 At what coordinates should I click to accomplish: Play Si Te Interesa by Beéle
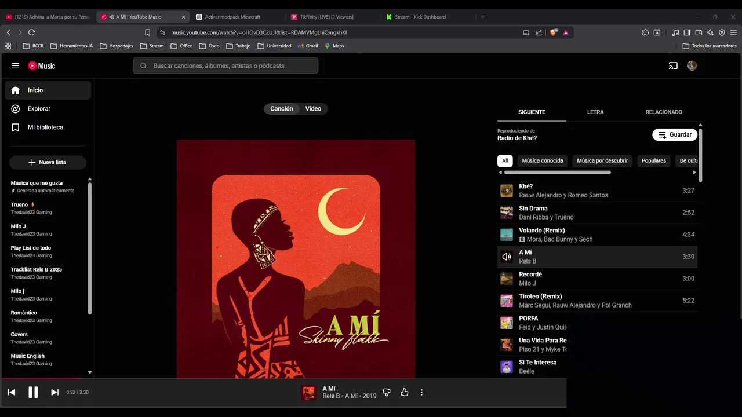tap(532, 367)
